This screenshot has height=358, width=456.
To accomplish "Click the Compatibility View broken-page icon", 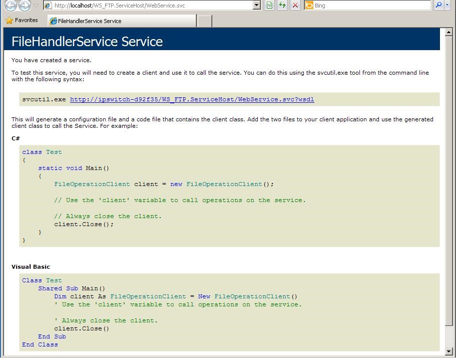I will pos(269,6).
